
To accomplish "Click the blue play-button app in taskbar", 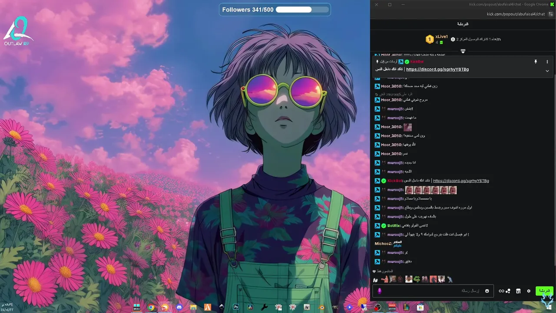I will (x=349, y=307).
